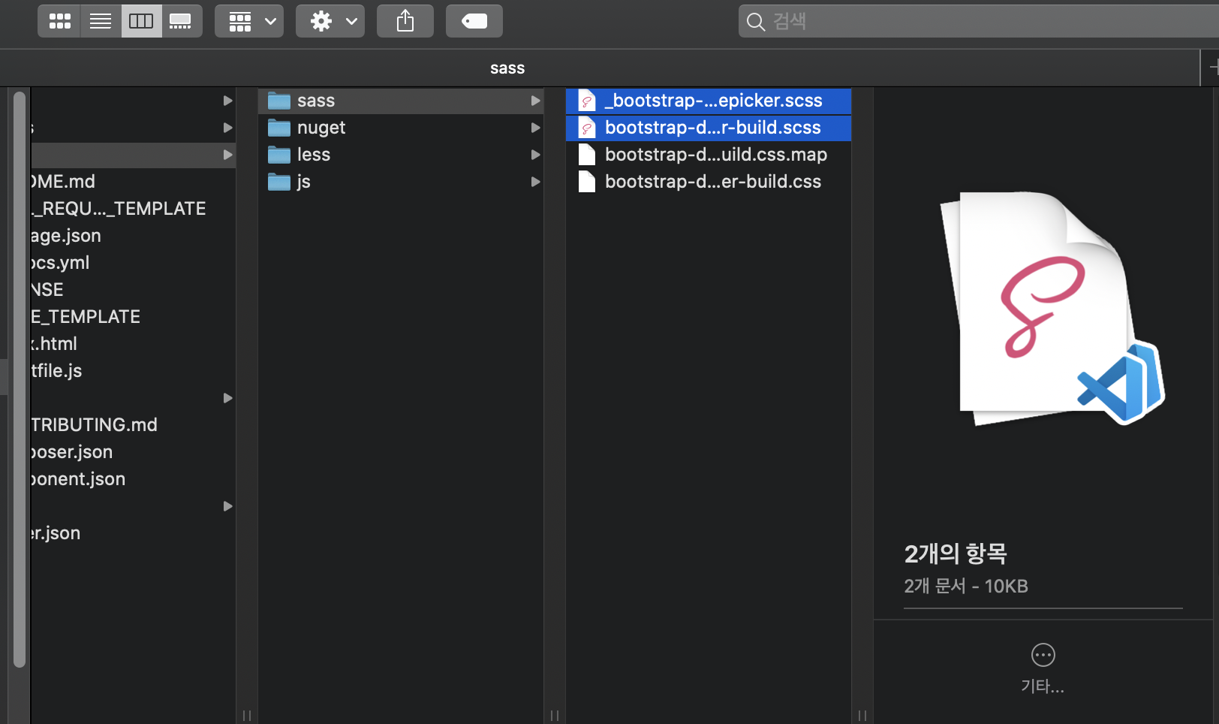
Task: Expand the nuget folder arrow
Action: (x=535, y=128)
